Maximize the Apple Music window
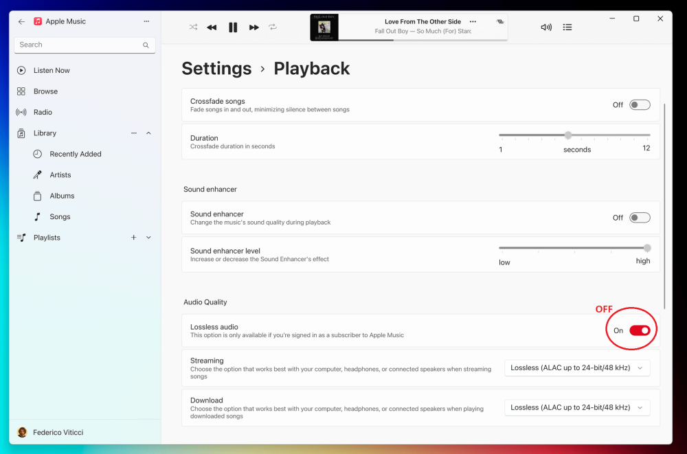The image size is (687, 454). (636, 19)
